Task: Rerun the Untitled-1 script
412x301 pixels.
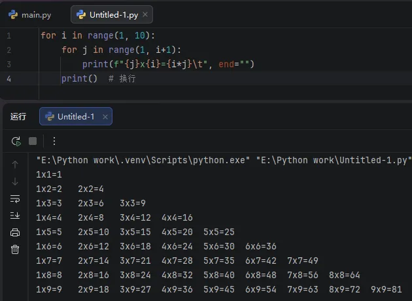Action: coord(16,141)
